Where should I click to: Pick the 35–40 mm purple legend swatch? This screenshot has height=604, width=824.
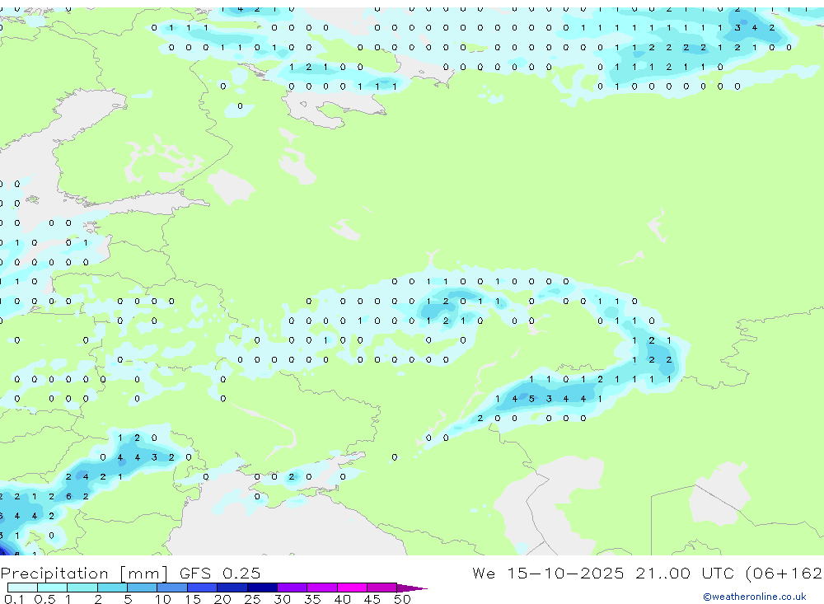pyautogui.click(x=321, y=588)
